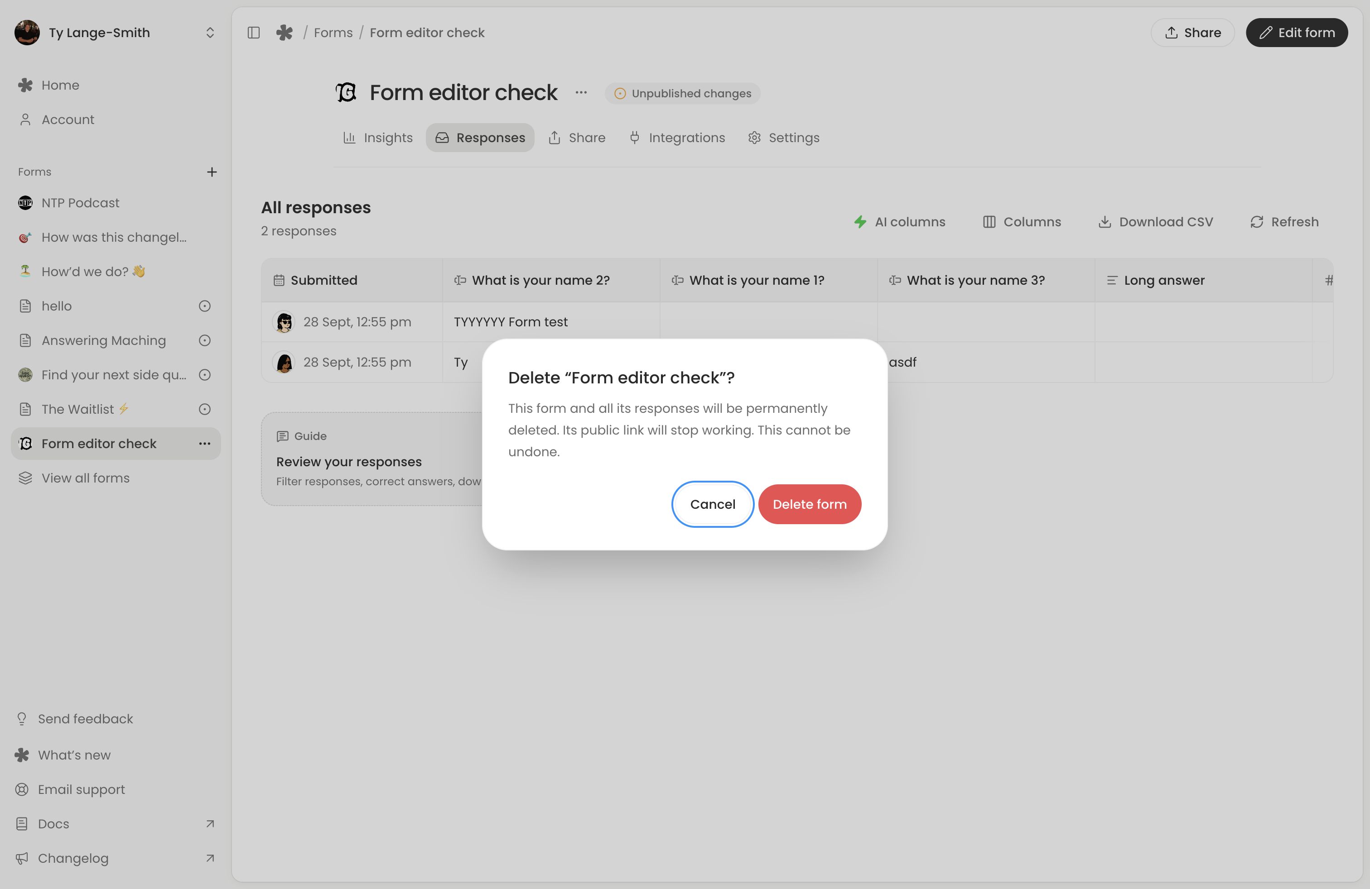Click the Unpublished changes badge
Viewport: 1370px width, 889px height.
pyautogui.click(x=683, y=93)
